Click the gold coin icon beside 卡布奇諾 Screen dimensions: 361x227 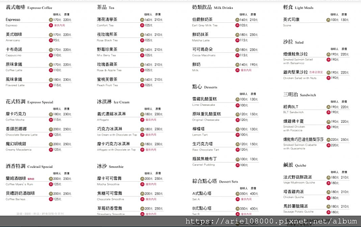pyautogui.click(x=51, y=50)
